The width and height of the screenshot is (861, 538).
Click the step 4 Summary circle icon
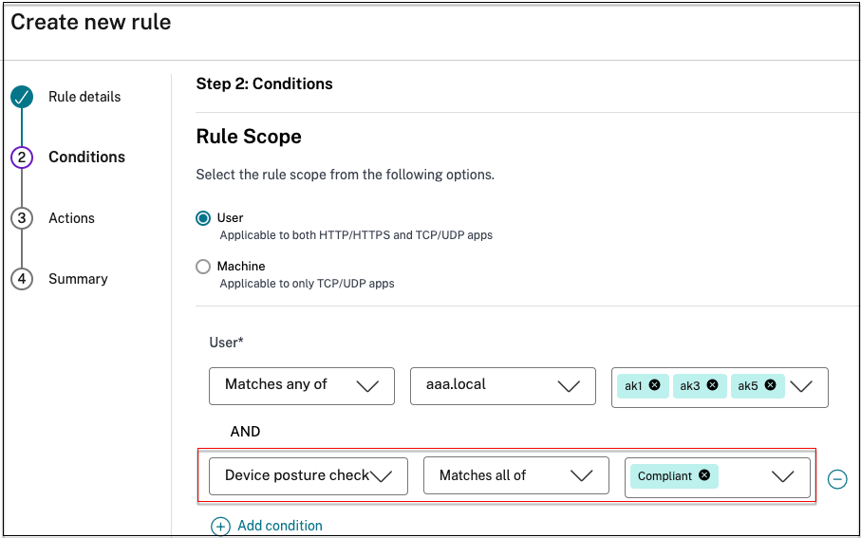(22, 279)
